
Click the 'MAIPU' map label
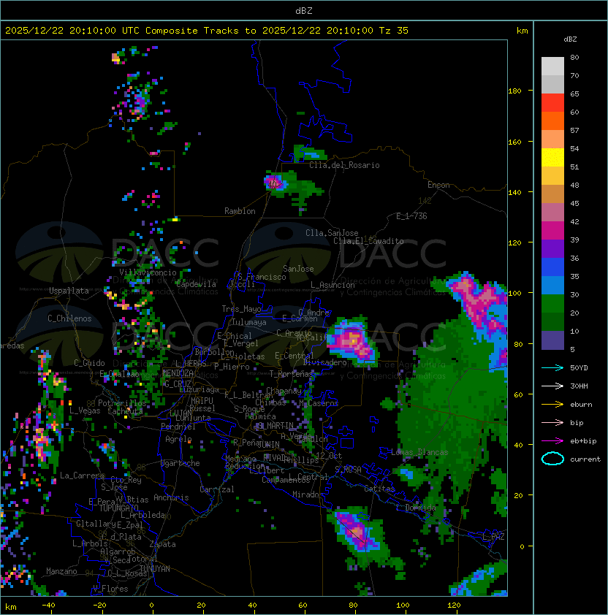[202, 401]
